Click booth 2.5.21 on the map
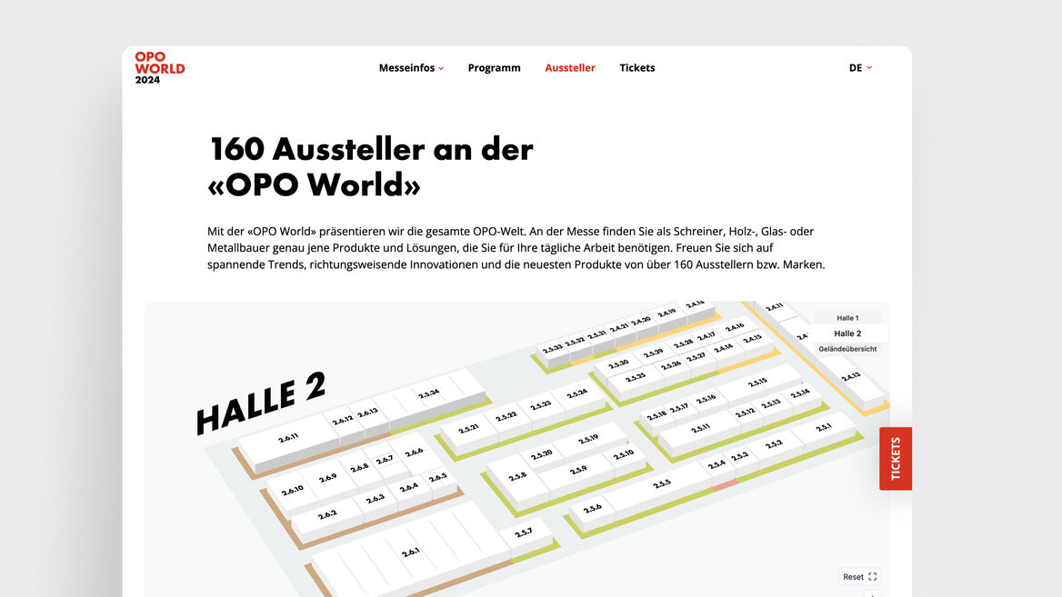Viewport: 1062px width, 597px height. (468, 429)
